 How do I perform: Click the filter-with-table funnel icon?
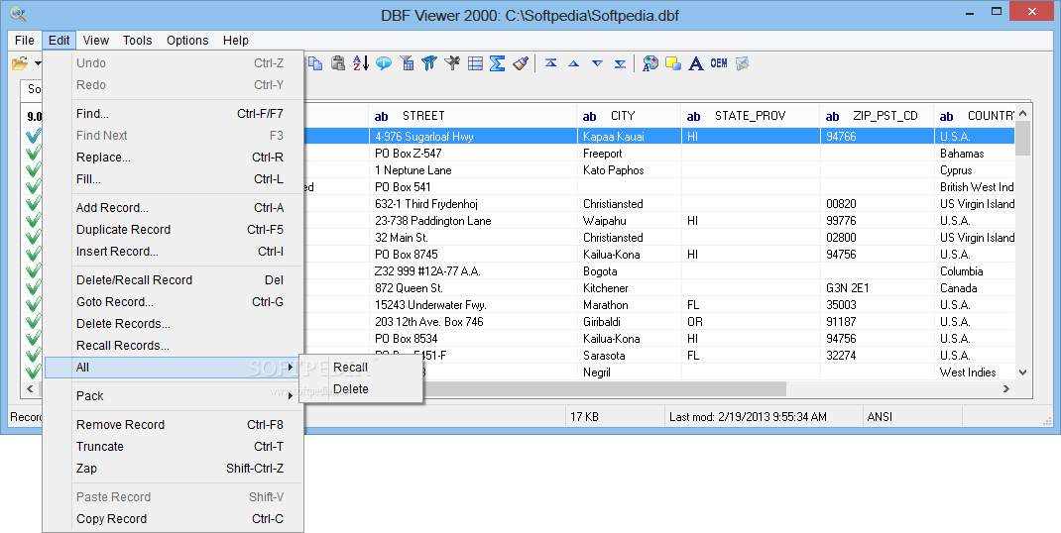coord(407,62)
